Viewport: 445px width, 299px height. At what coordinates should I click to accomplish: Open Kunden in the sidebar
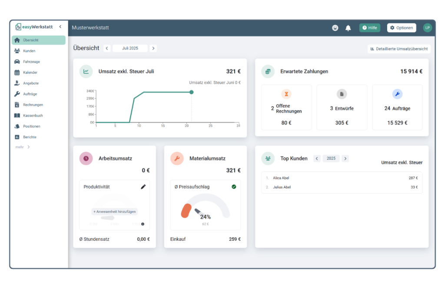(x=29, y=51)
